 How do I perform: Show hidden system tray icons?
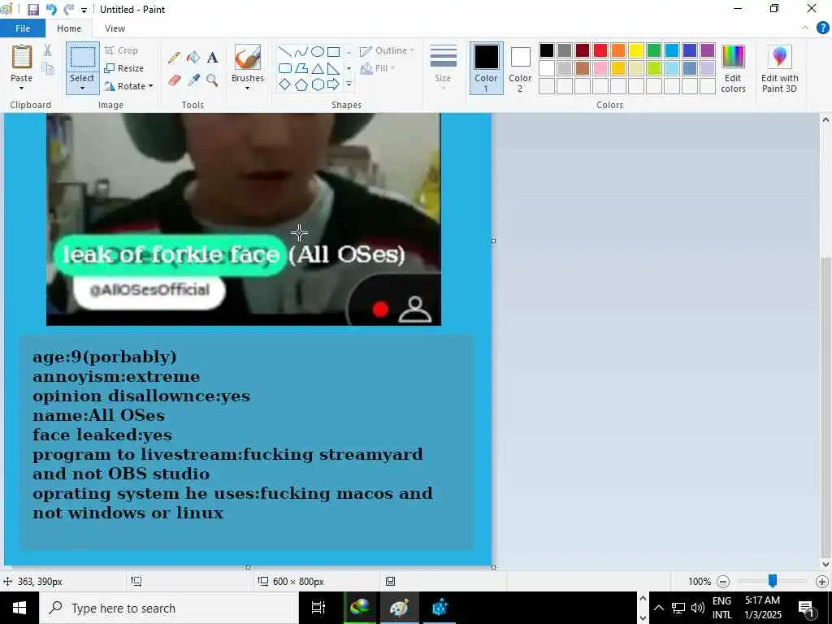click(x=658, y=608)
